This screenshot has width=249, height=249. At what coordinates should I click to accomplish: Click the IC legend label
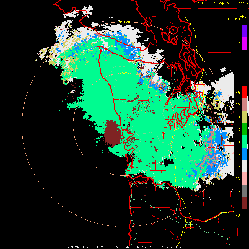(x=237, y=179)
